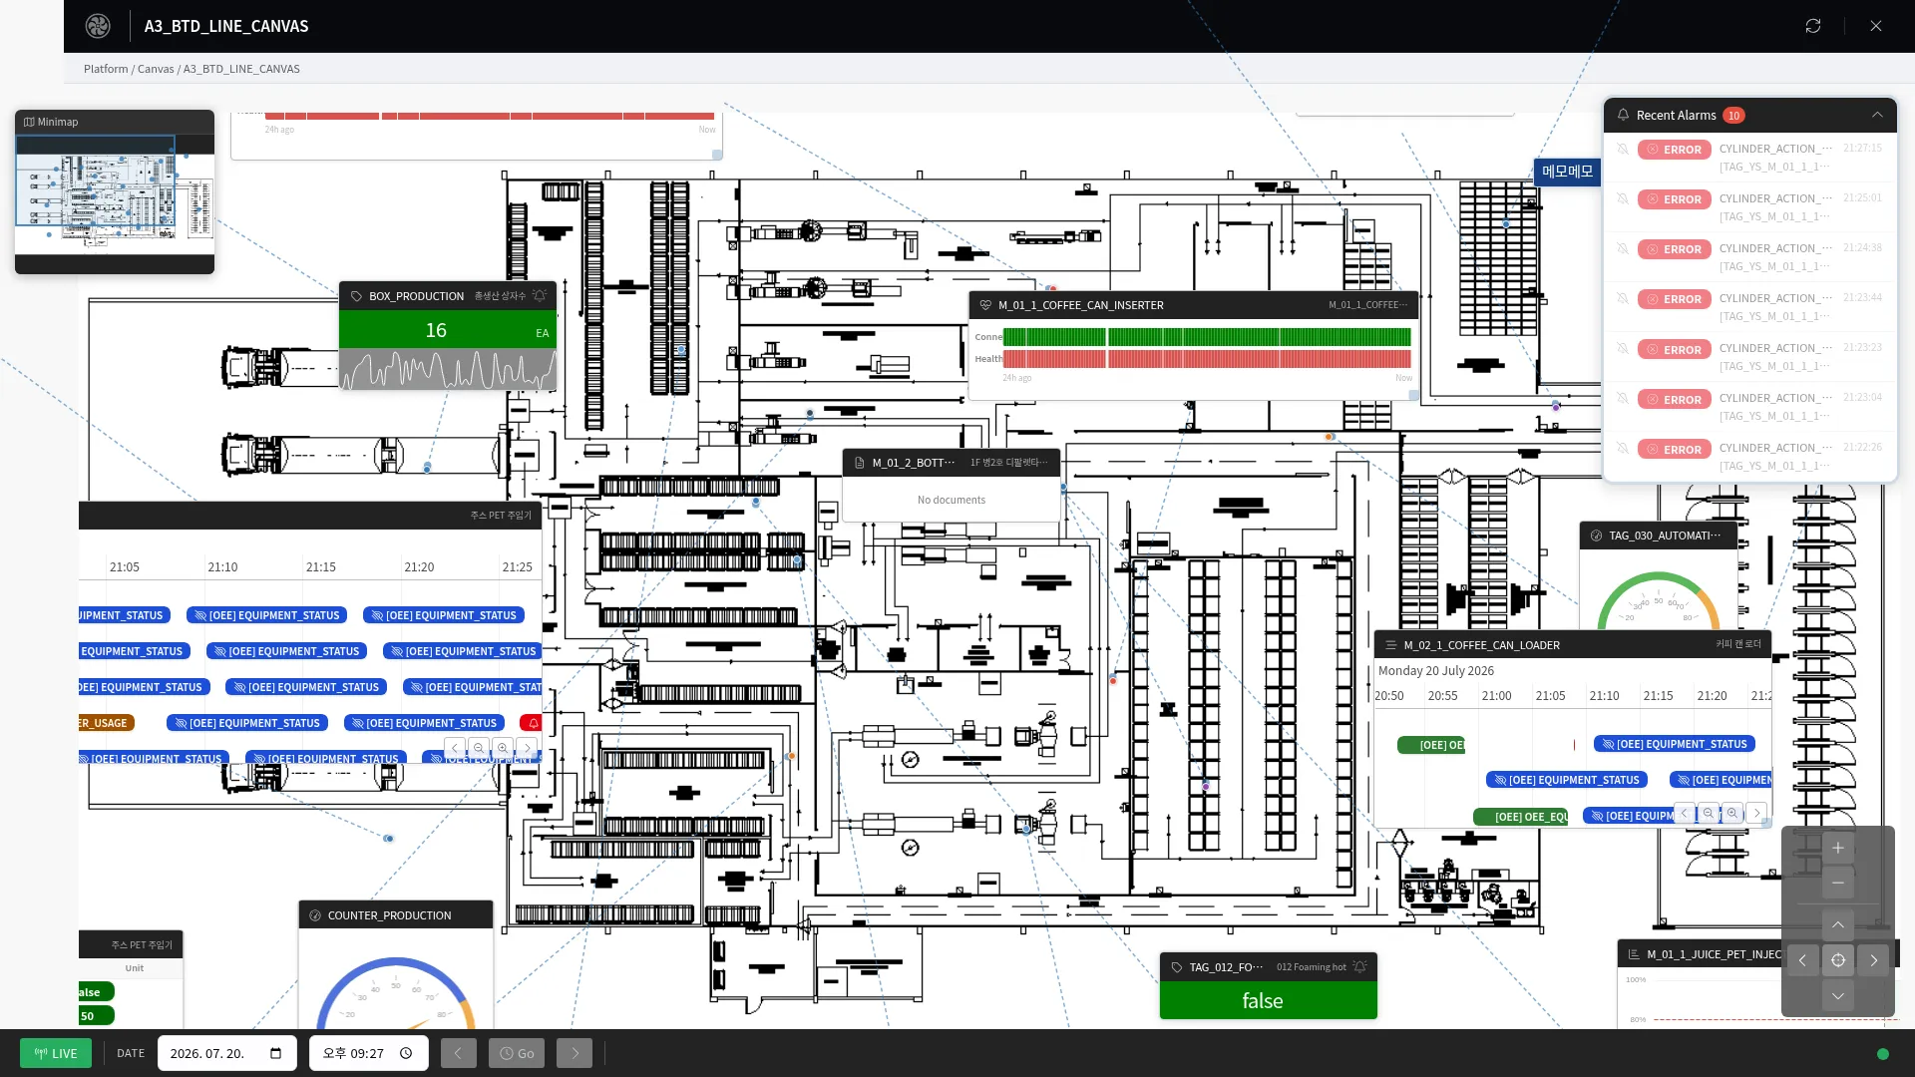Open the Canvas breadcrumb link

pyautogui.click(x=156, y=69)
